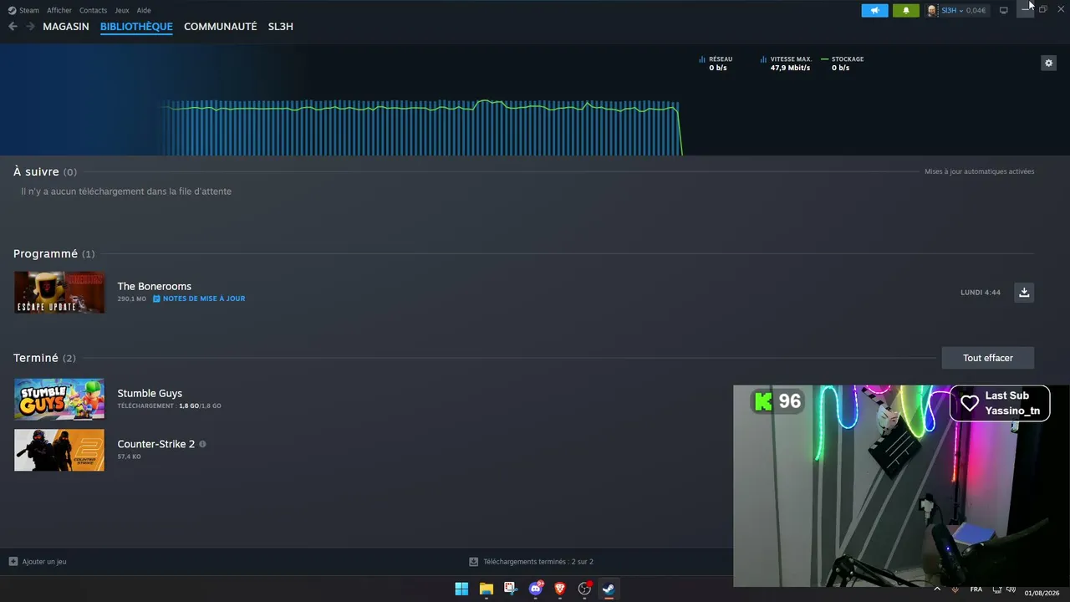
Task: Switch to the MAGASIN tab
Action: coord(66,27)
